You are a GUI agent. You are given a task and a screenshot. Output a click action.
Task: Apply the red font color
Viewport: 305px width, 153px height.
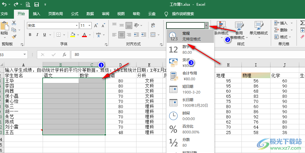tap(84, 35)
